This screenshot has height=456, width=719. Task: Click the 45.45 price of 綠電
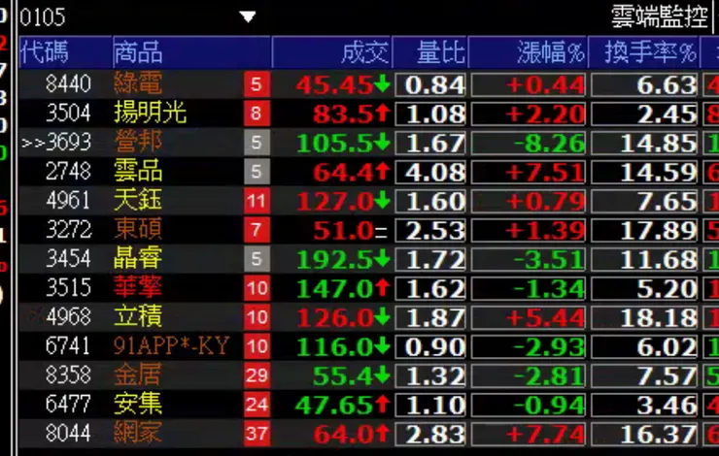pyautogui.click(x=334, y=85)
